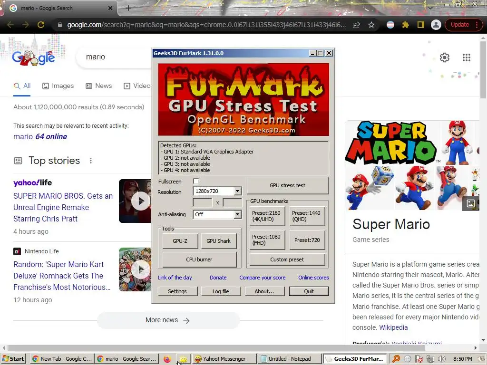Open the Chrome extensions puzzle icon

click(405, 25)
